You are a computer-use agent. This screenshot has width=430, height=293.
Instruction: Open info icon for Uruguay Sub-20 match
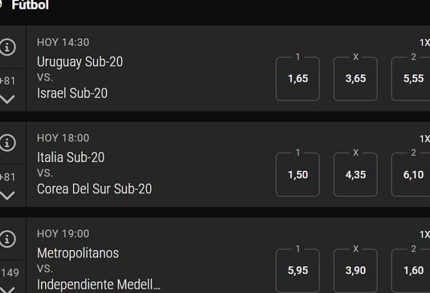pos(7,47)
